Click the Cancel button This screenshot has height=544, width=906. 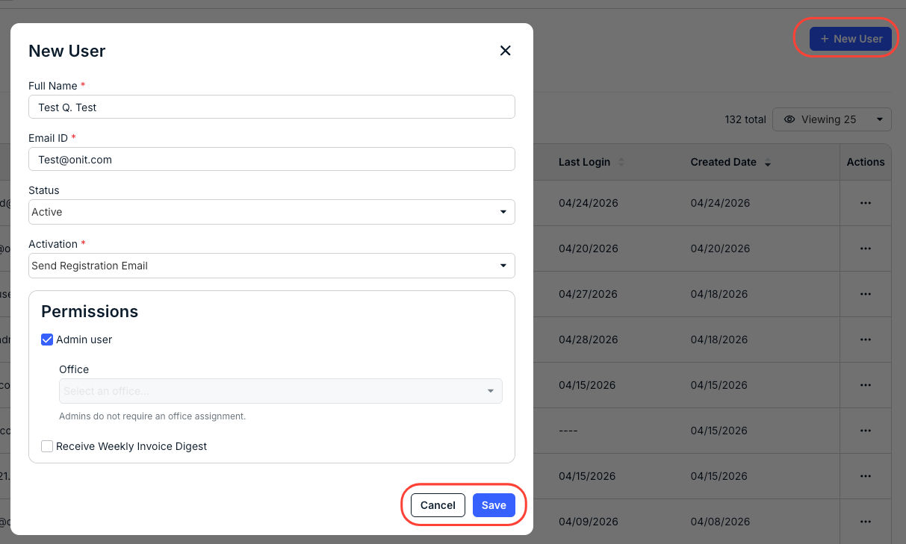(x=438, y=505)
